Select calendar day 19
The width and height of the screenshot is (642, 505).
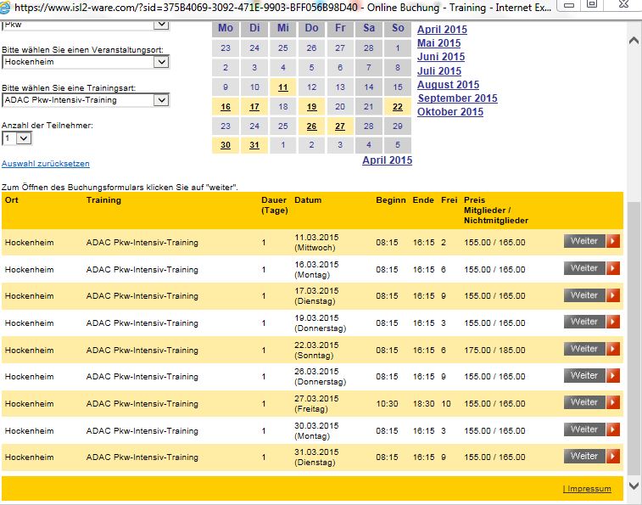[311, 107]
